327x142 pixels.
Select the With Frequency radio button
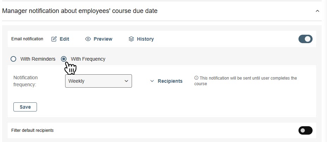coord(64,59)
